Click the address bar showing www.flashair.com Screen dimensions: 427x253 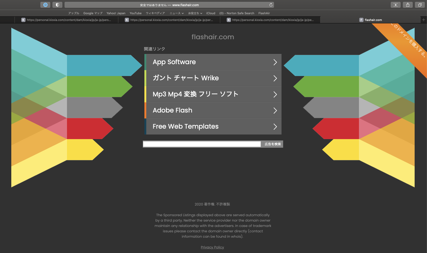pos(169,5)
